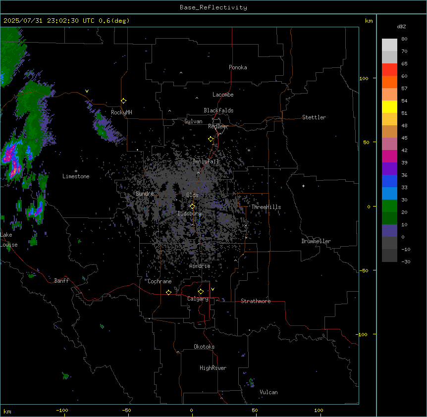
Task: Click the Airdrie city label
Action: pyautogui.click(x=200, y=266)
